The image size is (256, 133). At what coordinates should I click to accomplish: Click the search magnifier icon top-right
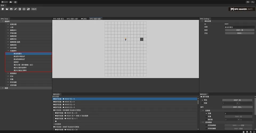pyautogui.click(x=253, y=2)
